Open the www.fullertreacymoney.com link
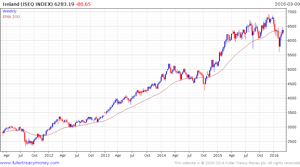The width and height of the screenshot is (300, 167). tap(30, 163)
